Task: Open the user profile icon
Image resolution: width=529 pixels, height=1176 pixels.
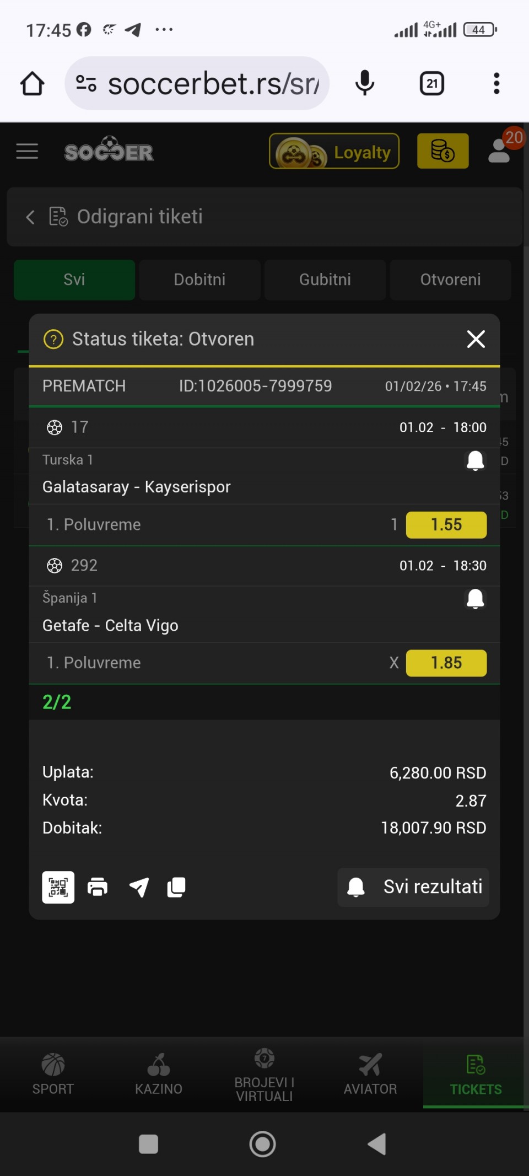Action: [499, 151]
